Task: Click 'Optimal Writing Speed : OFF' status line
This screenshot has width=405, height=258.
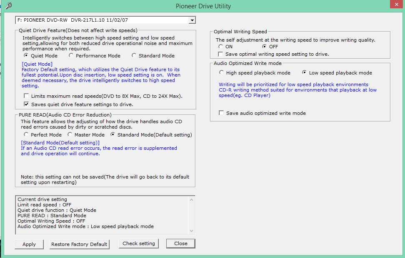Action: pos(51,221)
